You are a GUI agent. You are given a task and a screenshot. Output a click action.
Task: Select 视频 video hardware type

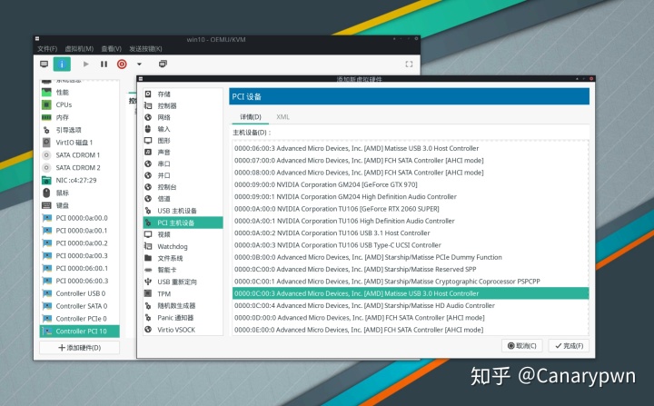point(183,234)
